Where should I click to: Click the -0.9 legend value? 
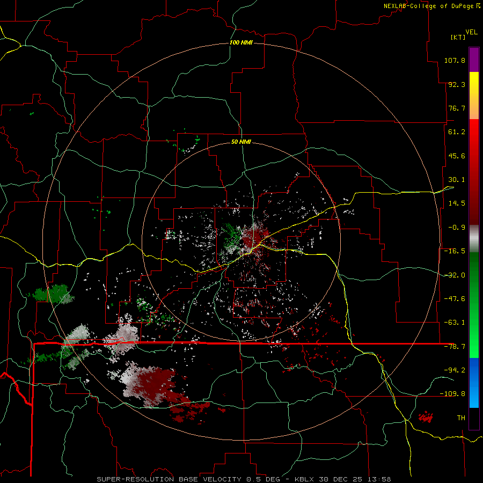point(457,228)
